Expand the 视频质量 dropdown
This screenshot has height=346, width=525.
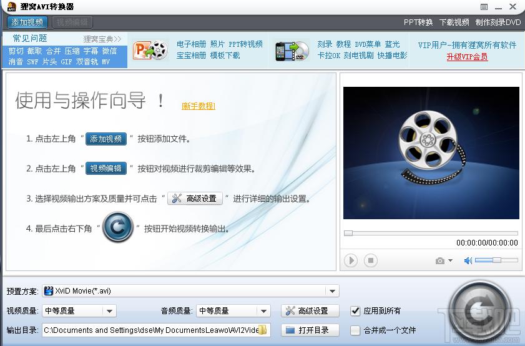[x=109, y=311]
